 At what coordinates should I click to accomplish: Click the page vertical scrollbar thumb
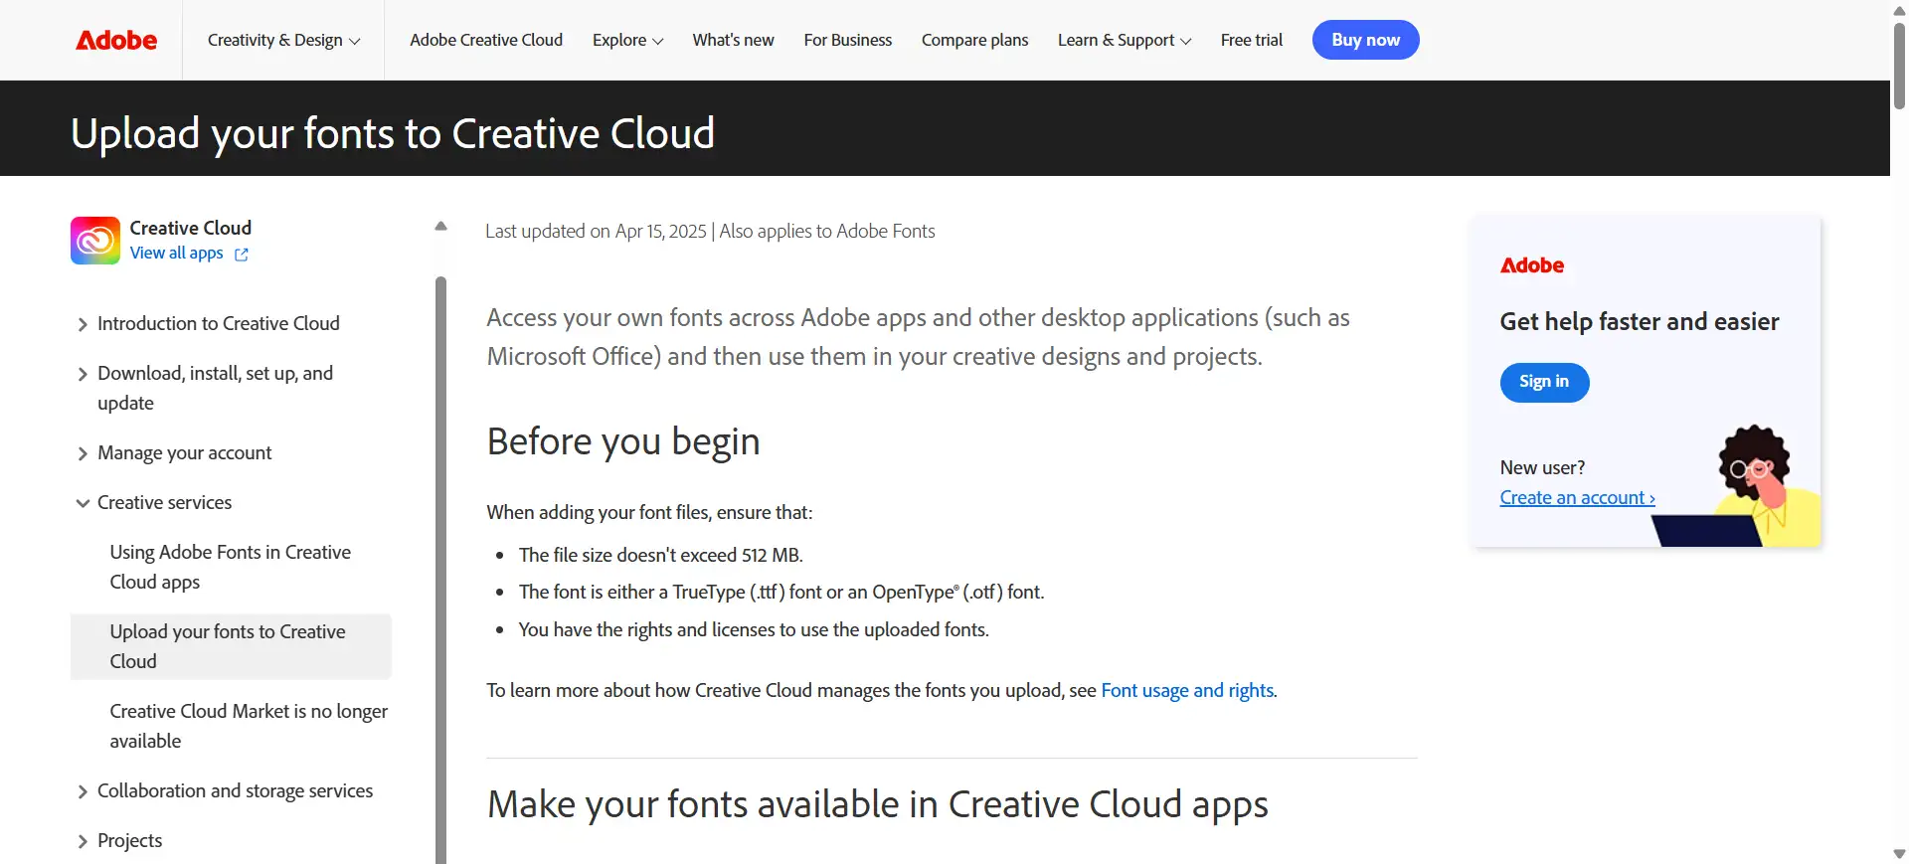pyautogui.click(x=1899, y=65)
